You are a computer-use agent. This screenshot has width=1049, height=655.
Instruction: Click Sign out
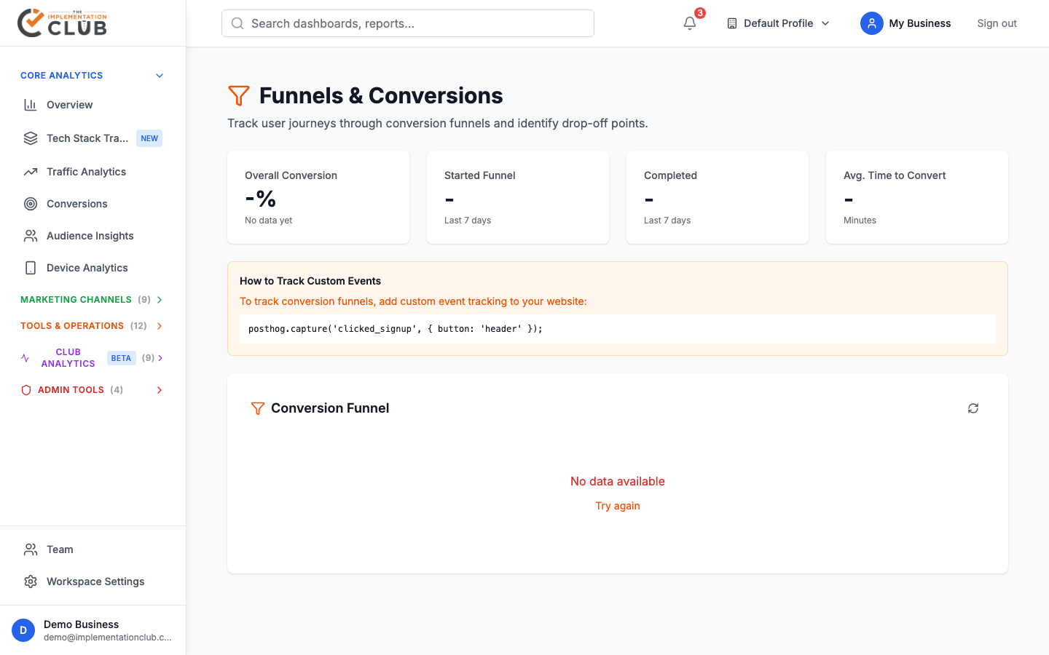coord(997,23)
